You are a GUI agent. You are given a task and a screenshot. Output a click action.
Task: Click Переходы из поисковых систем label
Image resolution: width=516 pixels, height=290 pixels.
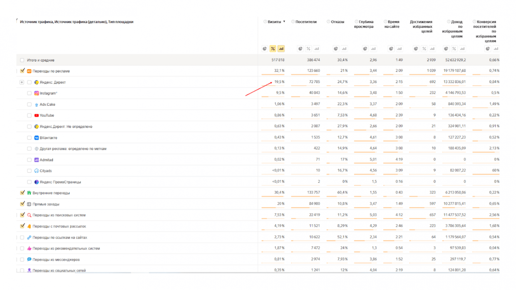tap(59, 215)
